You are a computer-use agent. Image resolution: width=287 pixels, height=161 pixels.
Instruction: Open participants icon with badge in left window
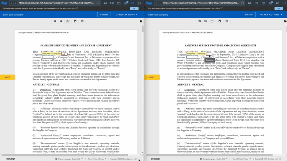126,3
